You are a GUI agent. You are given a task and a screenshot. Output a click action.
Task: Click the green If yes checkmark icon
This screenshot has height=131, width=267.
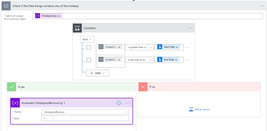[12, 87]
